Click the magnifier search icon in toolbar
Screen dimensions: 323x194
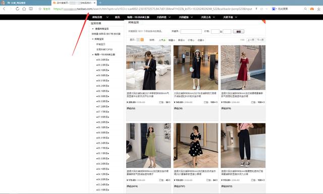tap(305, 9)
